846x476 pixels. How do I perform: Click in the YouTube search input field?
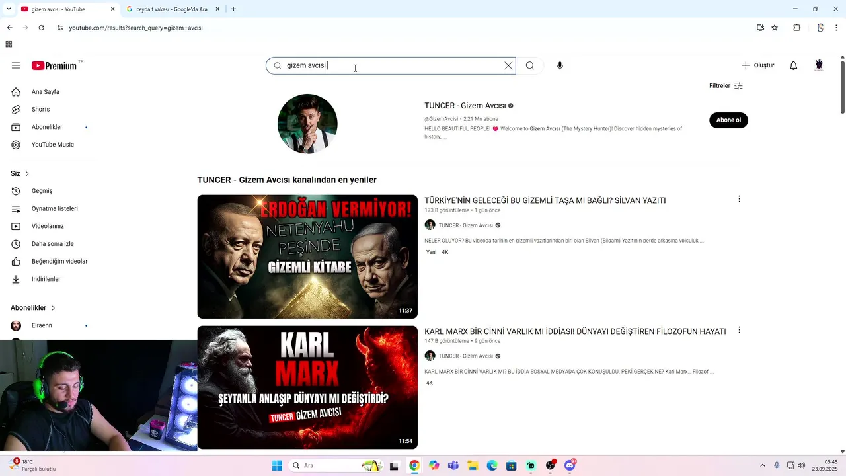coord(391,65)
